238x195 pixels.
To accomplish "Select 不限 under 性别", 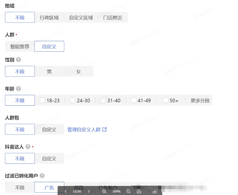I will (20, 71).
